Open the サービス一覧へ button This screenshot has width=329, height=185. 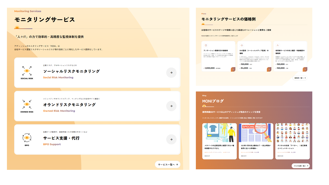tap(168, 164)
